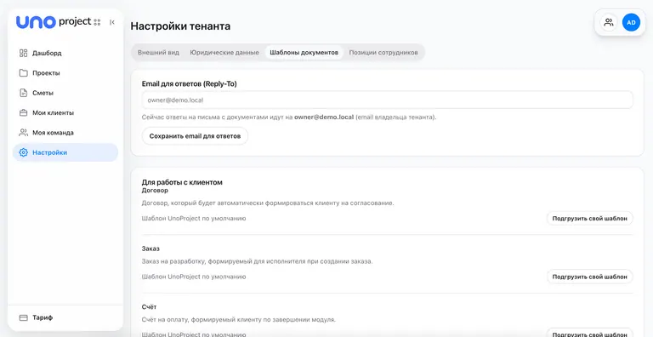Click Email для ответов (Reply-To) label

pos(189,84)
